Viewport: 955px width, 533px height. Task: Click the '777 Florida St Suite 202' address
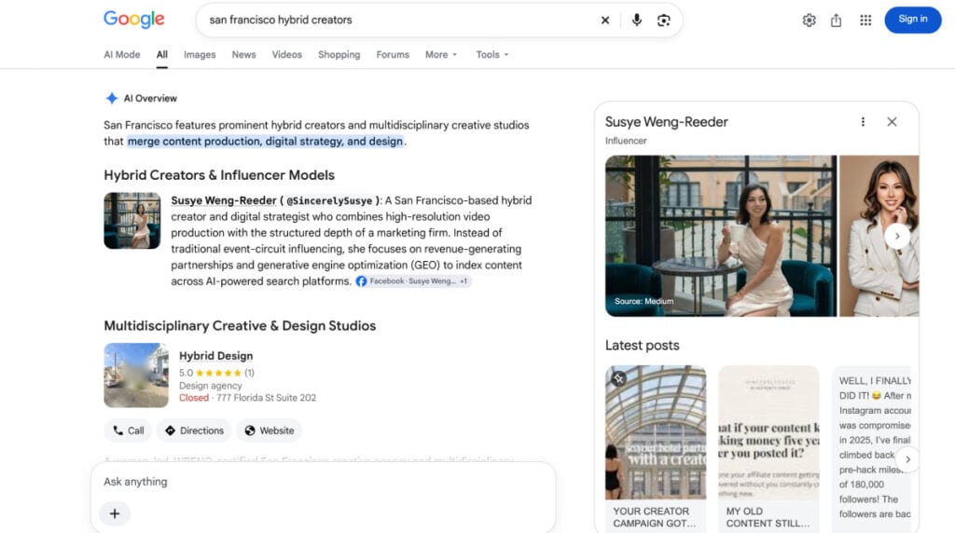[266, 398]
